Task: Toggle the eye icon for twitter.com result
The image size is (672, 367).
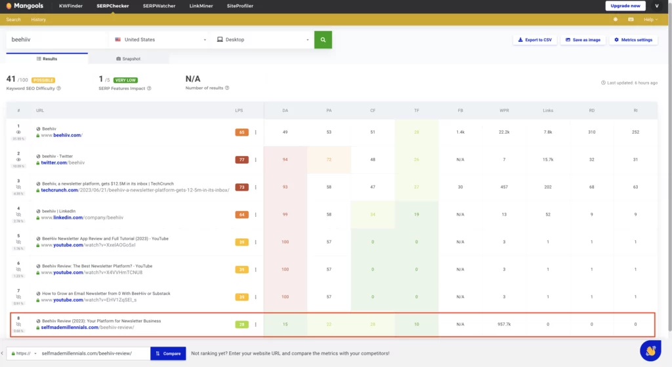Action: coord(19,159)
